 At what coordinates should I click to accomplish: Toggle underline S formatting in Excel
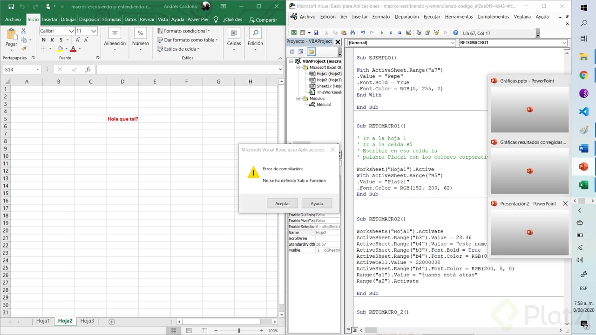(61, 40)
